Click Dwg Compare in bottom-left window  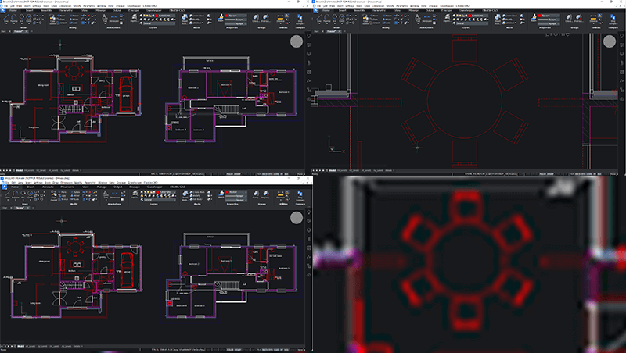(x=300, y=195)
